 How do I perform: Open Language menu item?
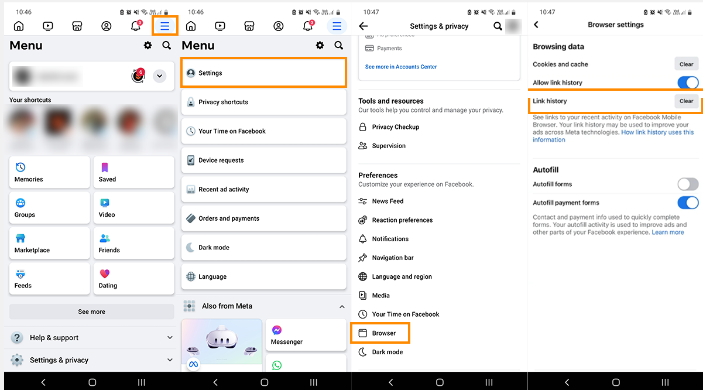click(x=264, y=276)
